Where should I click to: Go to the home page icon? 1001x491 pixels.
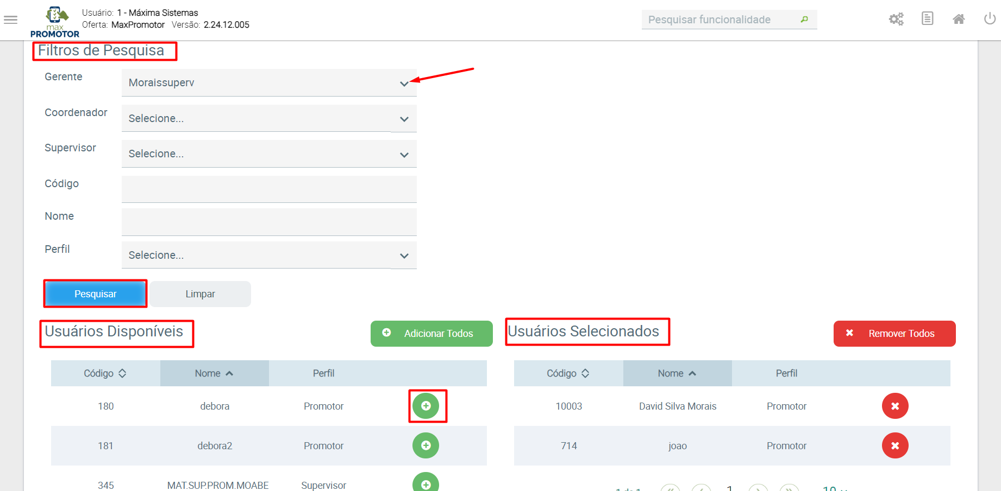[x=959, y=20]
